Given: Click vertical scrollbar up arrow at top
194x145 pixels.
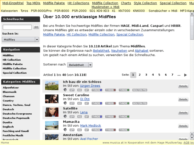Looking at the screenshot, I should click(x=192, y=14).
